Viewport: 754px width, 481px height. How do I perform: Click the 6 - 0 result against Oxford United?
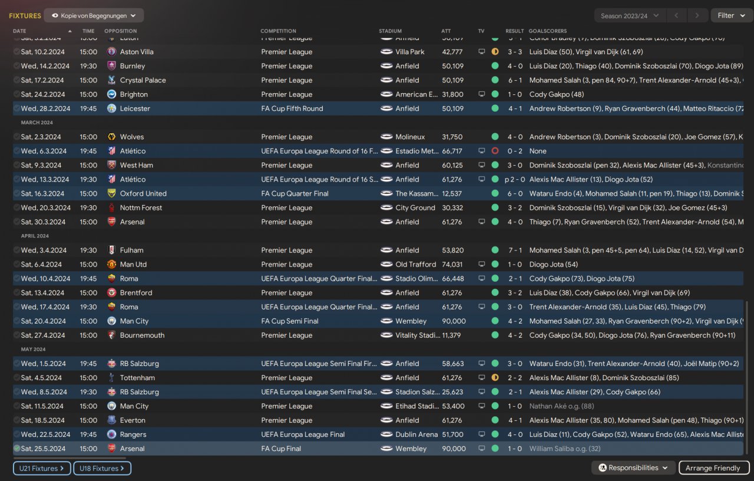(514, 193)
